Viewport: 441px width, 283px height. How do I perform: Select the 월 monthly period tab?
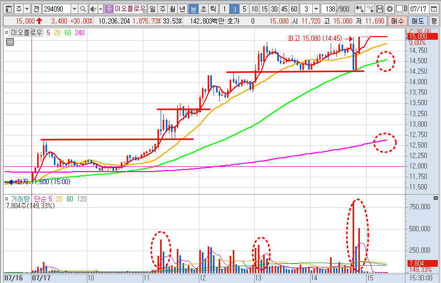pyautogui.click(x=173, y=9)
